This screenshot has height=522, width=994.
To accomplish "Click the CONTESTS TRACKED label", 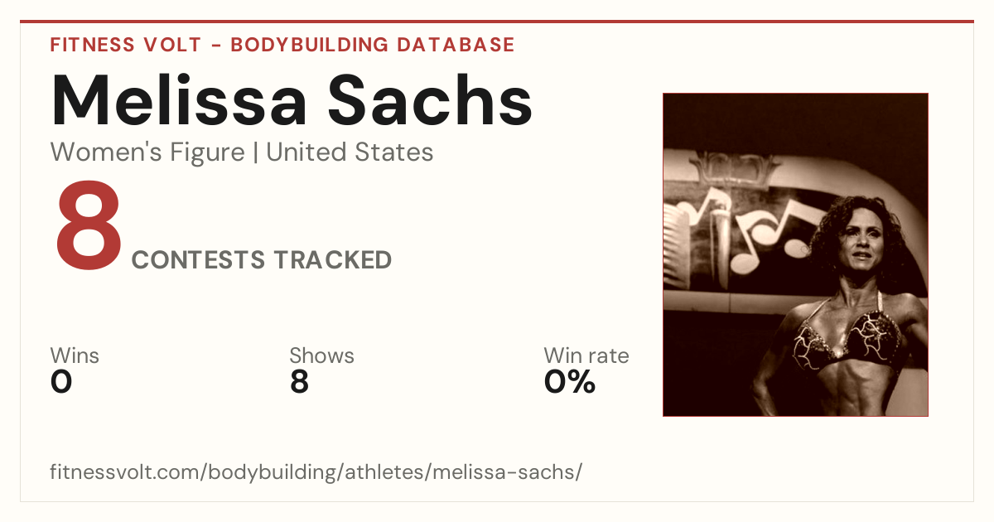I will pos(262,260).
